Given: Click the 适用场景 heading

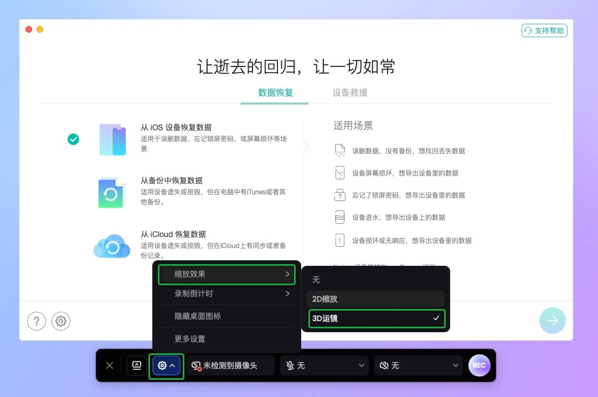Looking at the screenshot, I should pyautogui.click(x=353, y=126).
